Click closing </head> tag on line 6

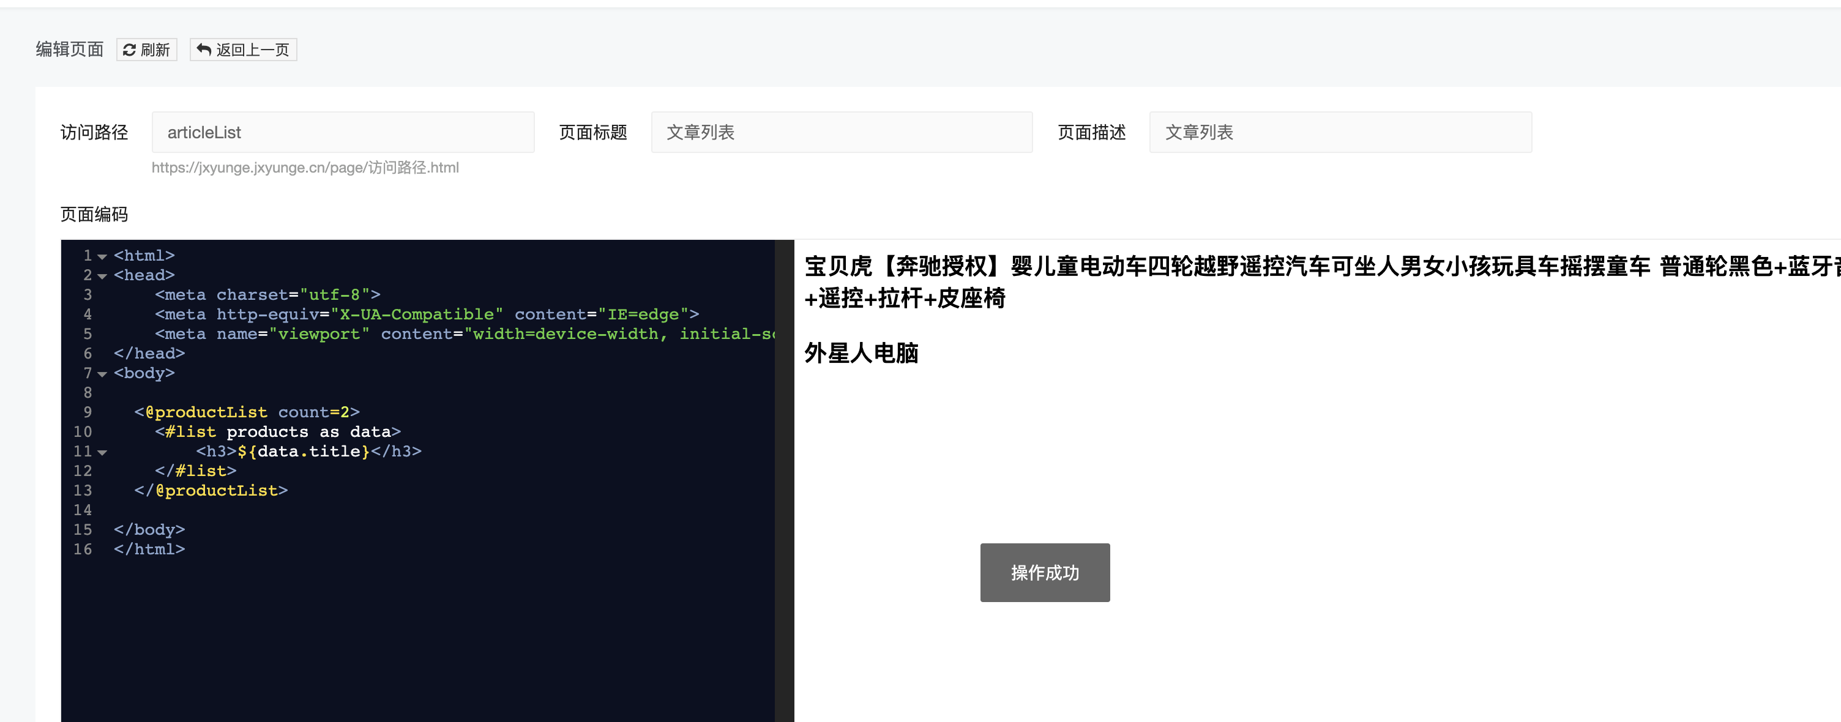coord(149,354)
